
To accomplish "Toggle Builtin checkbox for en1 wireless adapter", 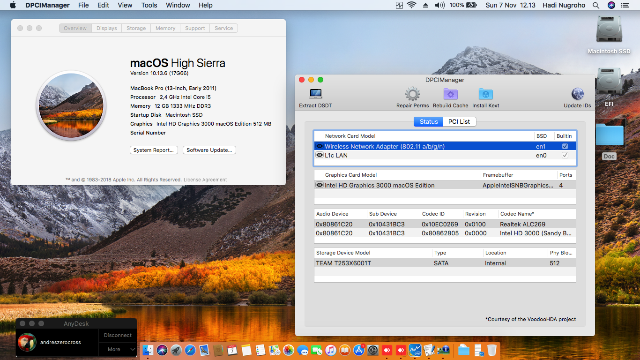I will coord(565,146).
